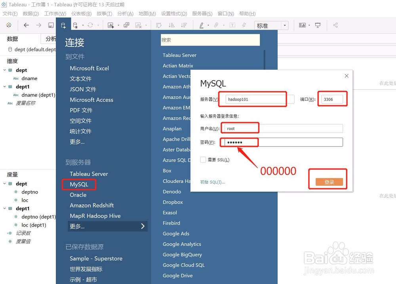Click the presentation mode icon

point(318,25)
